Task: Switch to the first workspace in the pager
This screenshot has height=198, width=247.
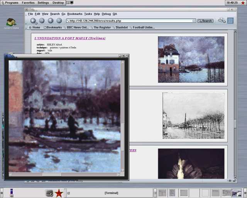Action: [162, 193]
